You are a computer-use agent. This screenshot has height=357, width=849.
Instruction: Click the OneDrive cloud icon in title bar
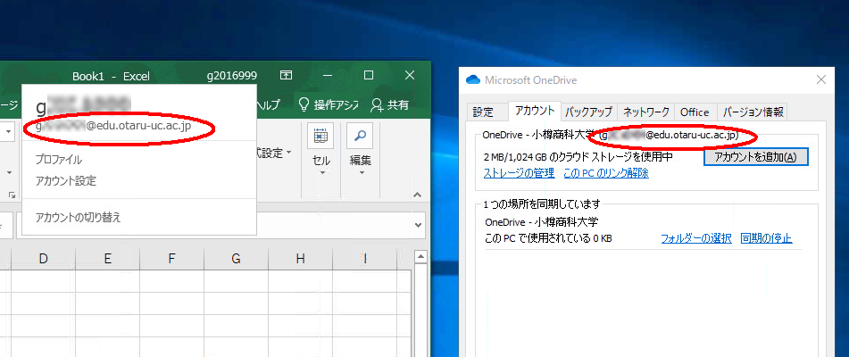(x=472, y=79)
